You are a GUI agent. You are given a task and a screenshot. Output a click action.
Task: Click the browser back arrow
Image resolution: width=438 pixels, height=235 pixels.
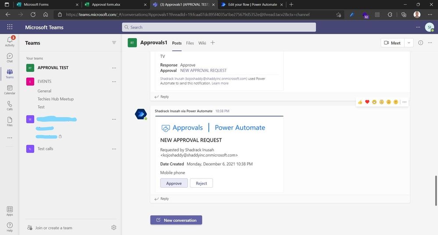[x=8, y=14]
